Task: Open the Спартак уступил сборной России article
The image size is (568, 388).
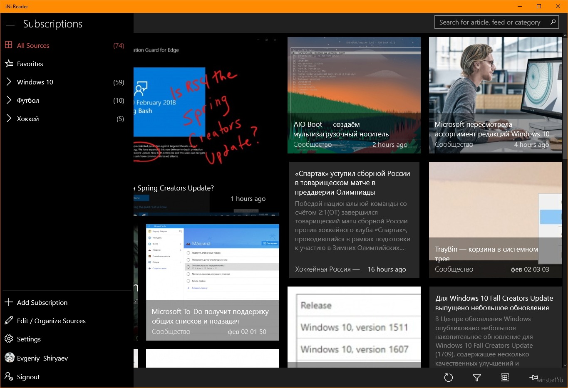Action: (x=354, y=220)
